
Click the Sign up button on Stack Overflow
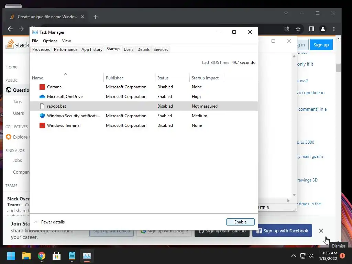[x=321, y=45]
